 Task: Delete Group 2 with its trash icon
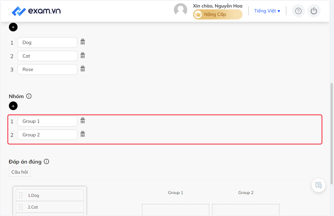tap(83, 134)
